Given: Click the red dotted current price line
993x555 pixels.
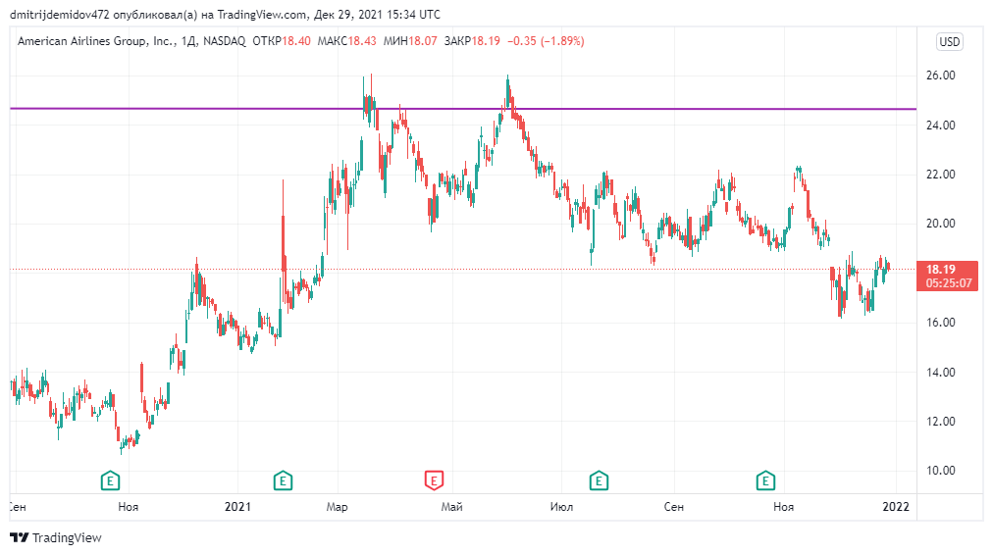Looking at the screenshot, I should pyautogui.click(x=463, y=269).
